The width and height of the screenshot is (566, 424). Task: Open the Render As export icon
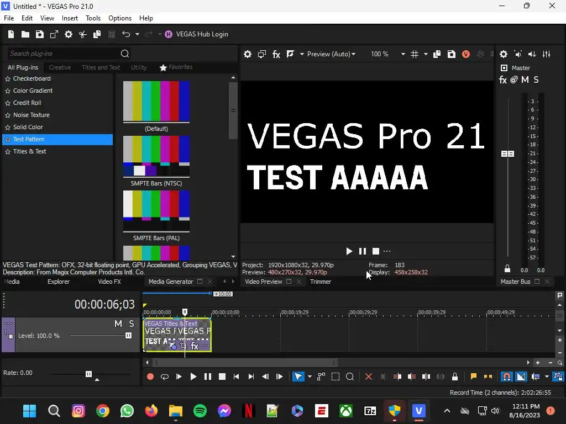tap(54, 34)
